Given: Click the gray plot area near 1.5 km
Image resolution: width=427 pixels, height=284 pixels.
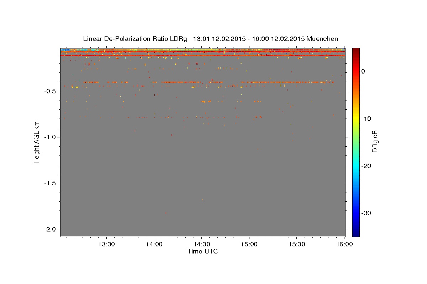Looking at the screenshot, I should [202, 183].
